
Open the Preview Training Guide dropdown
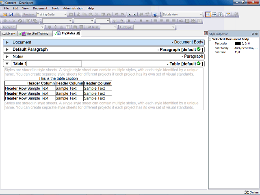point(65,15)
